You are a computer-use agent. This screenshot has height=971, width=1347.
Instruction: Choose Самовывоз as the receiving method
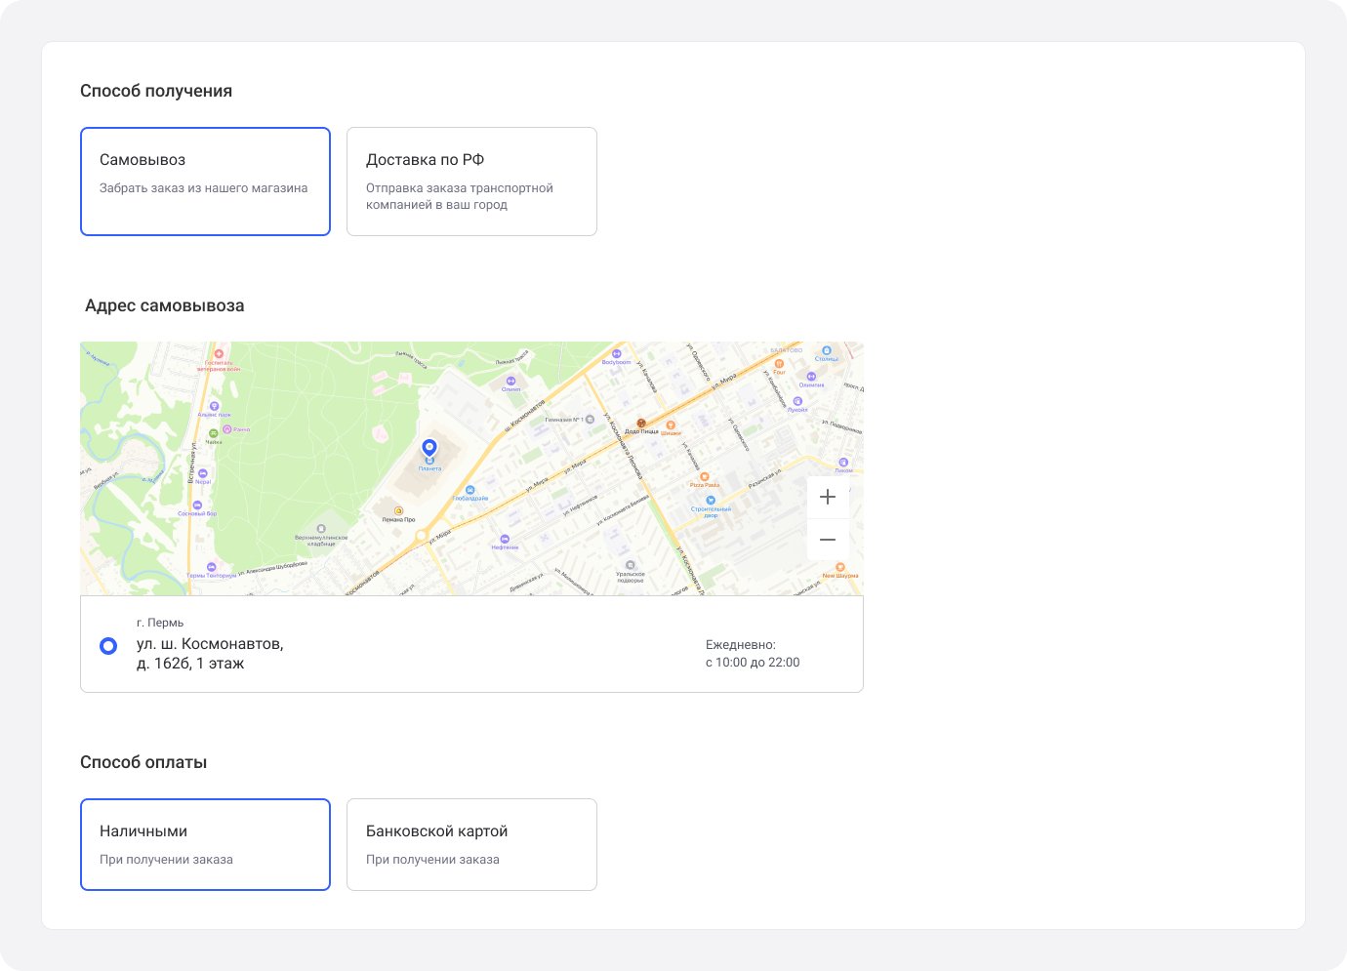click(x=205, y=182)
